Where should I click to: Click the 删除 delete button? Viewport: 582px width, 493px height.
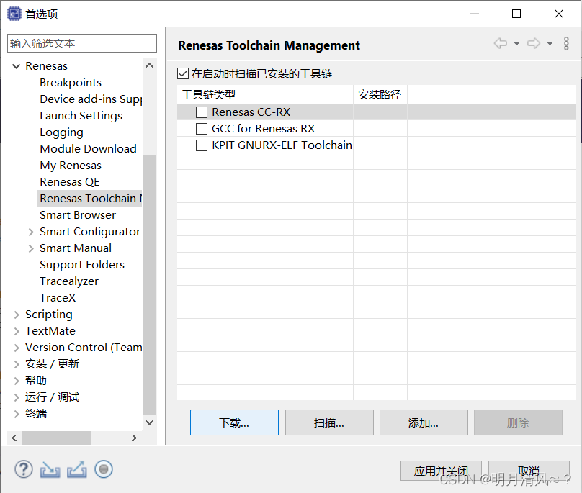(x=518, y=422)
